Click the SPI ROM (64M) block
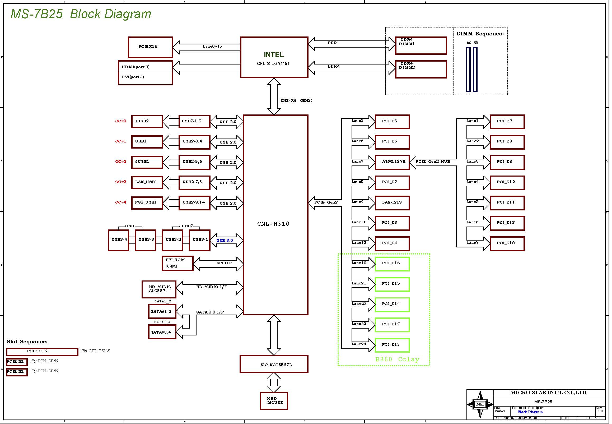This screenshot has height=424, width=612. click(177, 263)
